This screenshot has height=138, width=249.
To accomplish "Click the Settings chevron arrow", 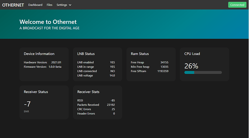I will pos(70,5).
